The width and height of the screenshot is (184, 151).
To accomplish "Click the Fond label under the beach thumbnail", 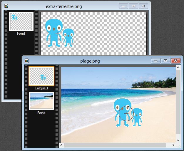I will (x=41, y=113).
